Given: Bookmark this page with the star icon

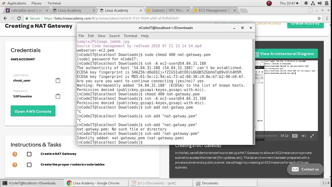Looking at the screenshot, I should pyautogui.click(x=319, y=18).
